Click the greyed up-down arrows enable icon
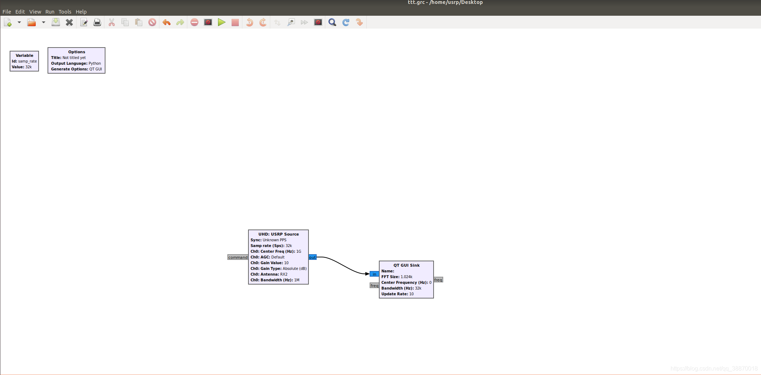The width and height of the screenshot is (761, 375). pos(277,23)
